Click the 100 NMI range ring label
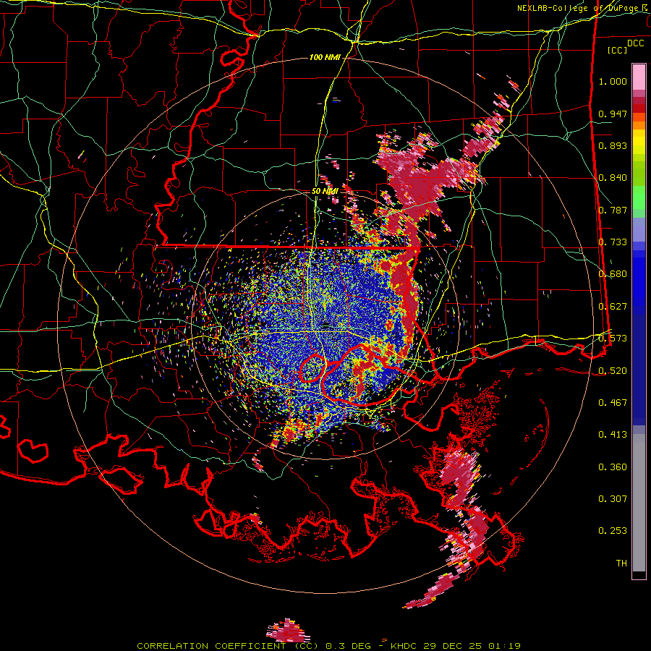The image size is (651, 651). point(325,57)
